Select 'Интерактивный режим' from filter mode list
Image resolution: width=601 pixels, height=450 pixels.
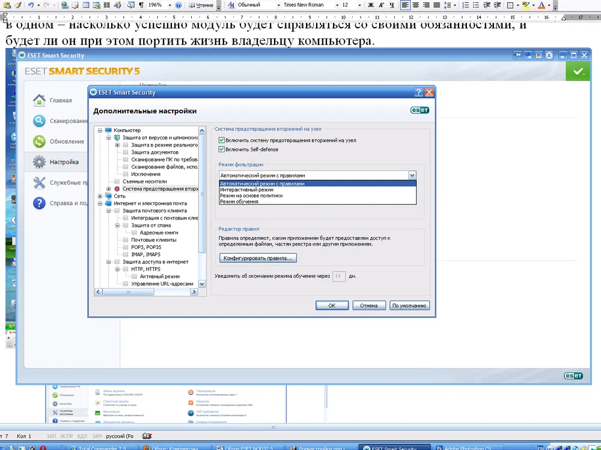click(246, 190)
